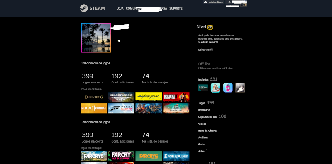Open the Far Cry New Dawn banner
The width and height of the screenshot is (332, 164).
pyautogui.click(x=121, y=156)
